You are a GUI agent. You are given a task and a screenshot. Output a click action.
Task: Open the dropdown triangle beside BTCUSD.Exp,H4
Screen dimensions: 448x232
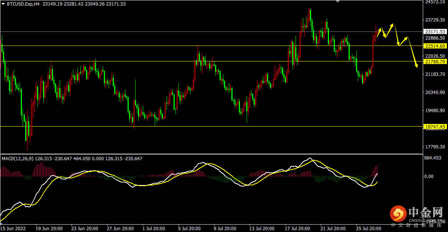(4, 4)
